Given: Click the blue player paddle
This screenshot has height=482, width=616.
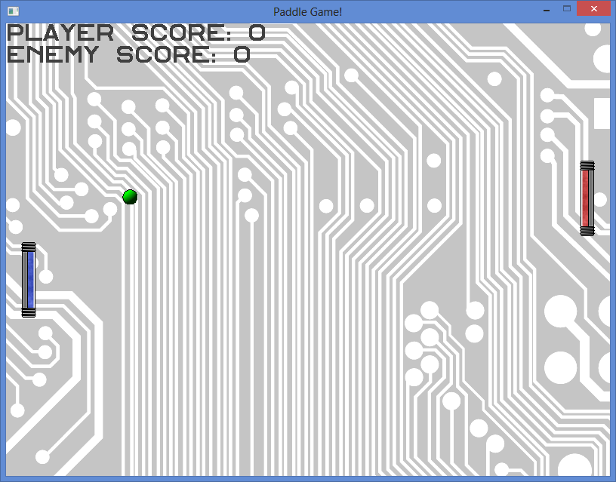Looking at the screenshot, I should (29, 280).
